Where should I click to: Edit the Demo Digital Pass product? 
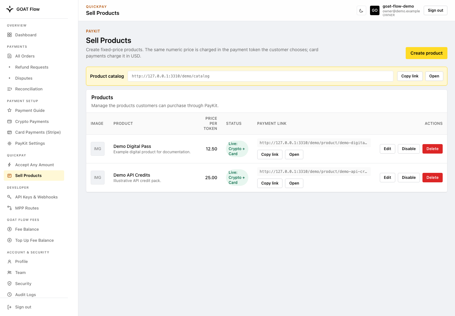click(x=387, y=149)
